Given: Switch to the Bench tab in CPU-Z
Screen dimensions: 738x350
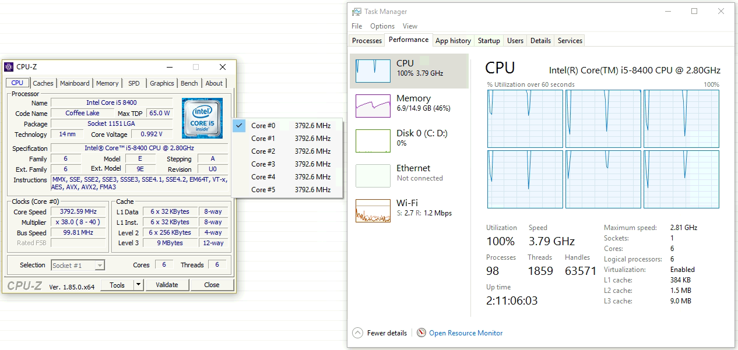Looking at the screenshot, I should pos(189,83).
